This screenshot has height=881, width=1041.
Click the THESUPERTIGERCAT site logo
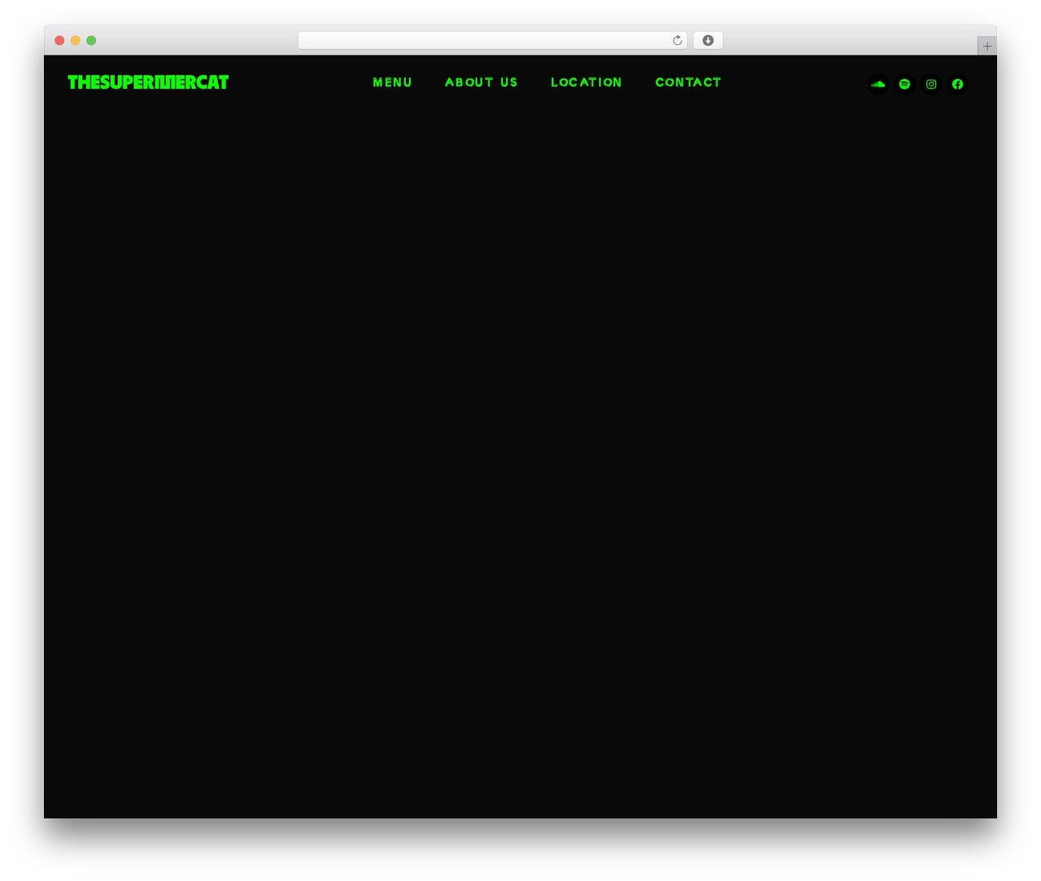(148, 82)
